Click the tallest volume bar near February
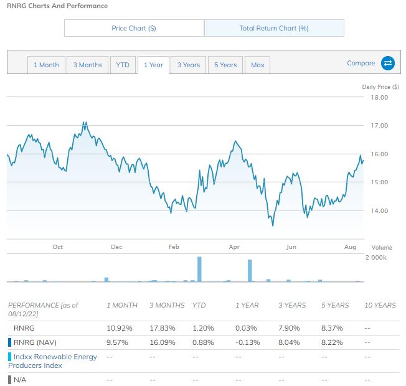Viewport: 406px width, 386px height. pos(200,269)
